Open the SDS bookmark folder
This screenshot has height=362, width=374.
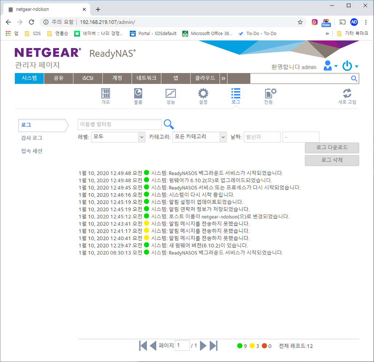tap(33, 34)
